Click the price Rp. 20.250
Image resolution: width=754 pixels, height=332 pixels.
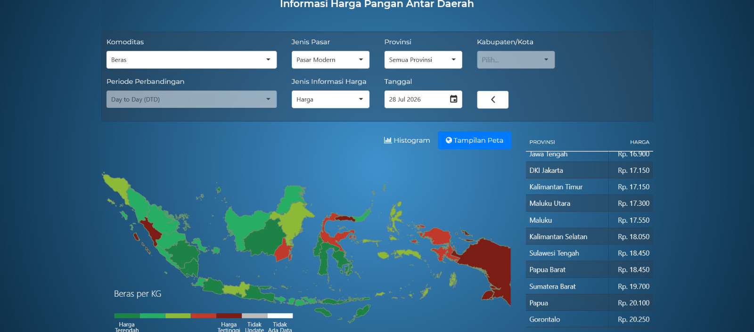tap(633, 319)
